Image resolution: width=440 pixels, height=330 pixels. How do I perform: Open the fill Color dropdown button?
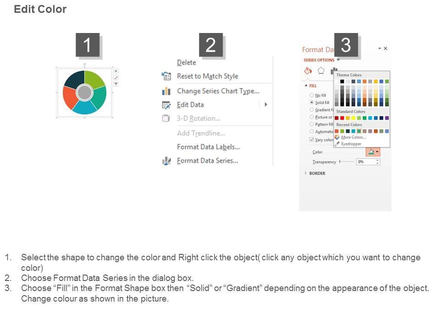tap(373, 152)
